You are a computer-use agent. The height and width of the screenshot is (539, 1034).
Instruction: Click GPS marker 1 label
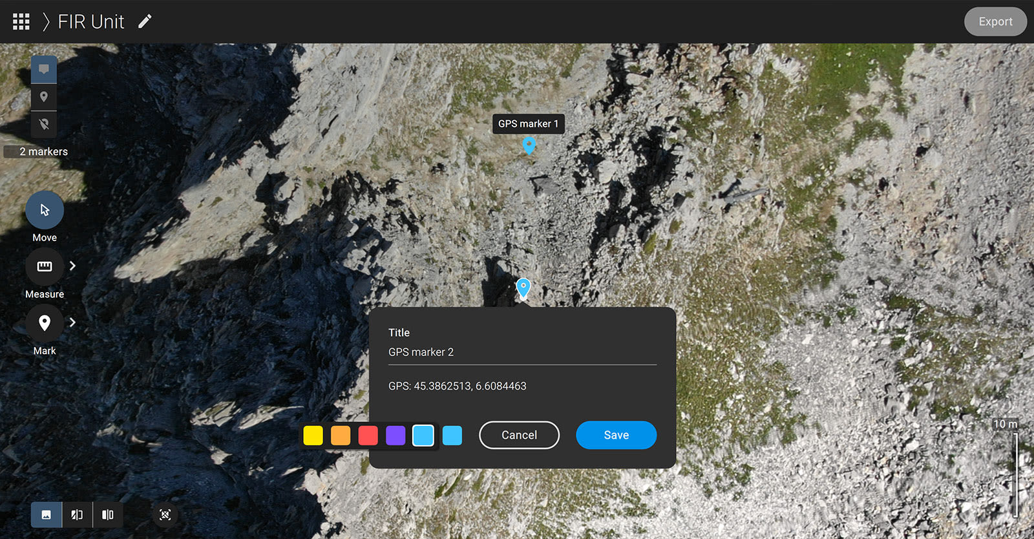(528, 123)
